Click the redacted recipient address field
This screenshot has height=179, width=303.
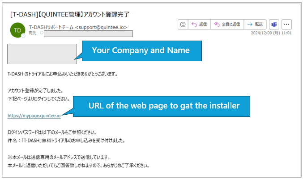coord(88,33)
